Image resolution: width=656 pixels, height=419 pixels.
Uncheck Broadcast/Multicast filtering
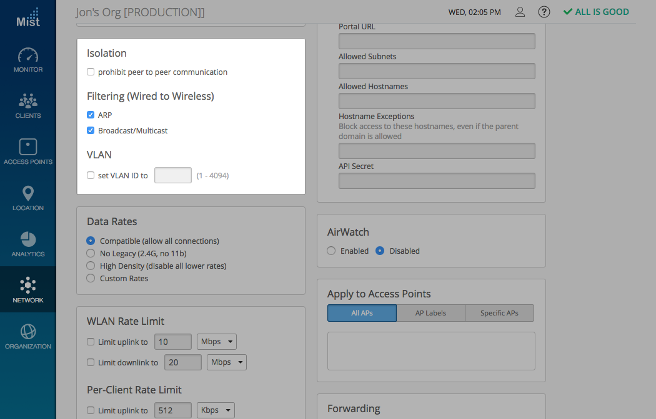pos(91,131)
